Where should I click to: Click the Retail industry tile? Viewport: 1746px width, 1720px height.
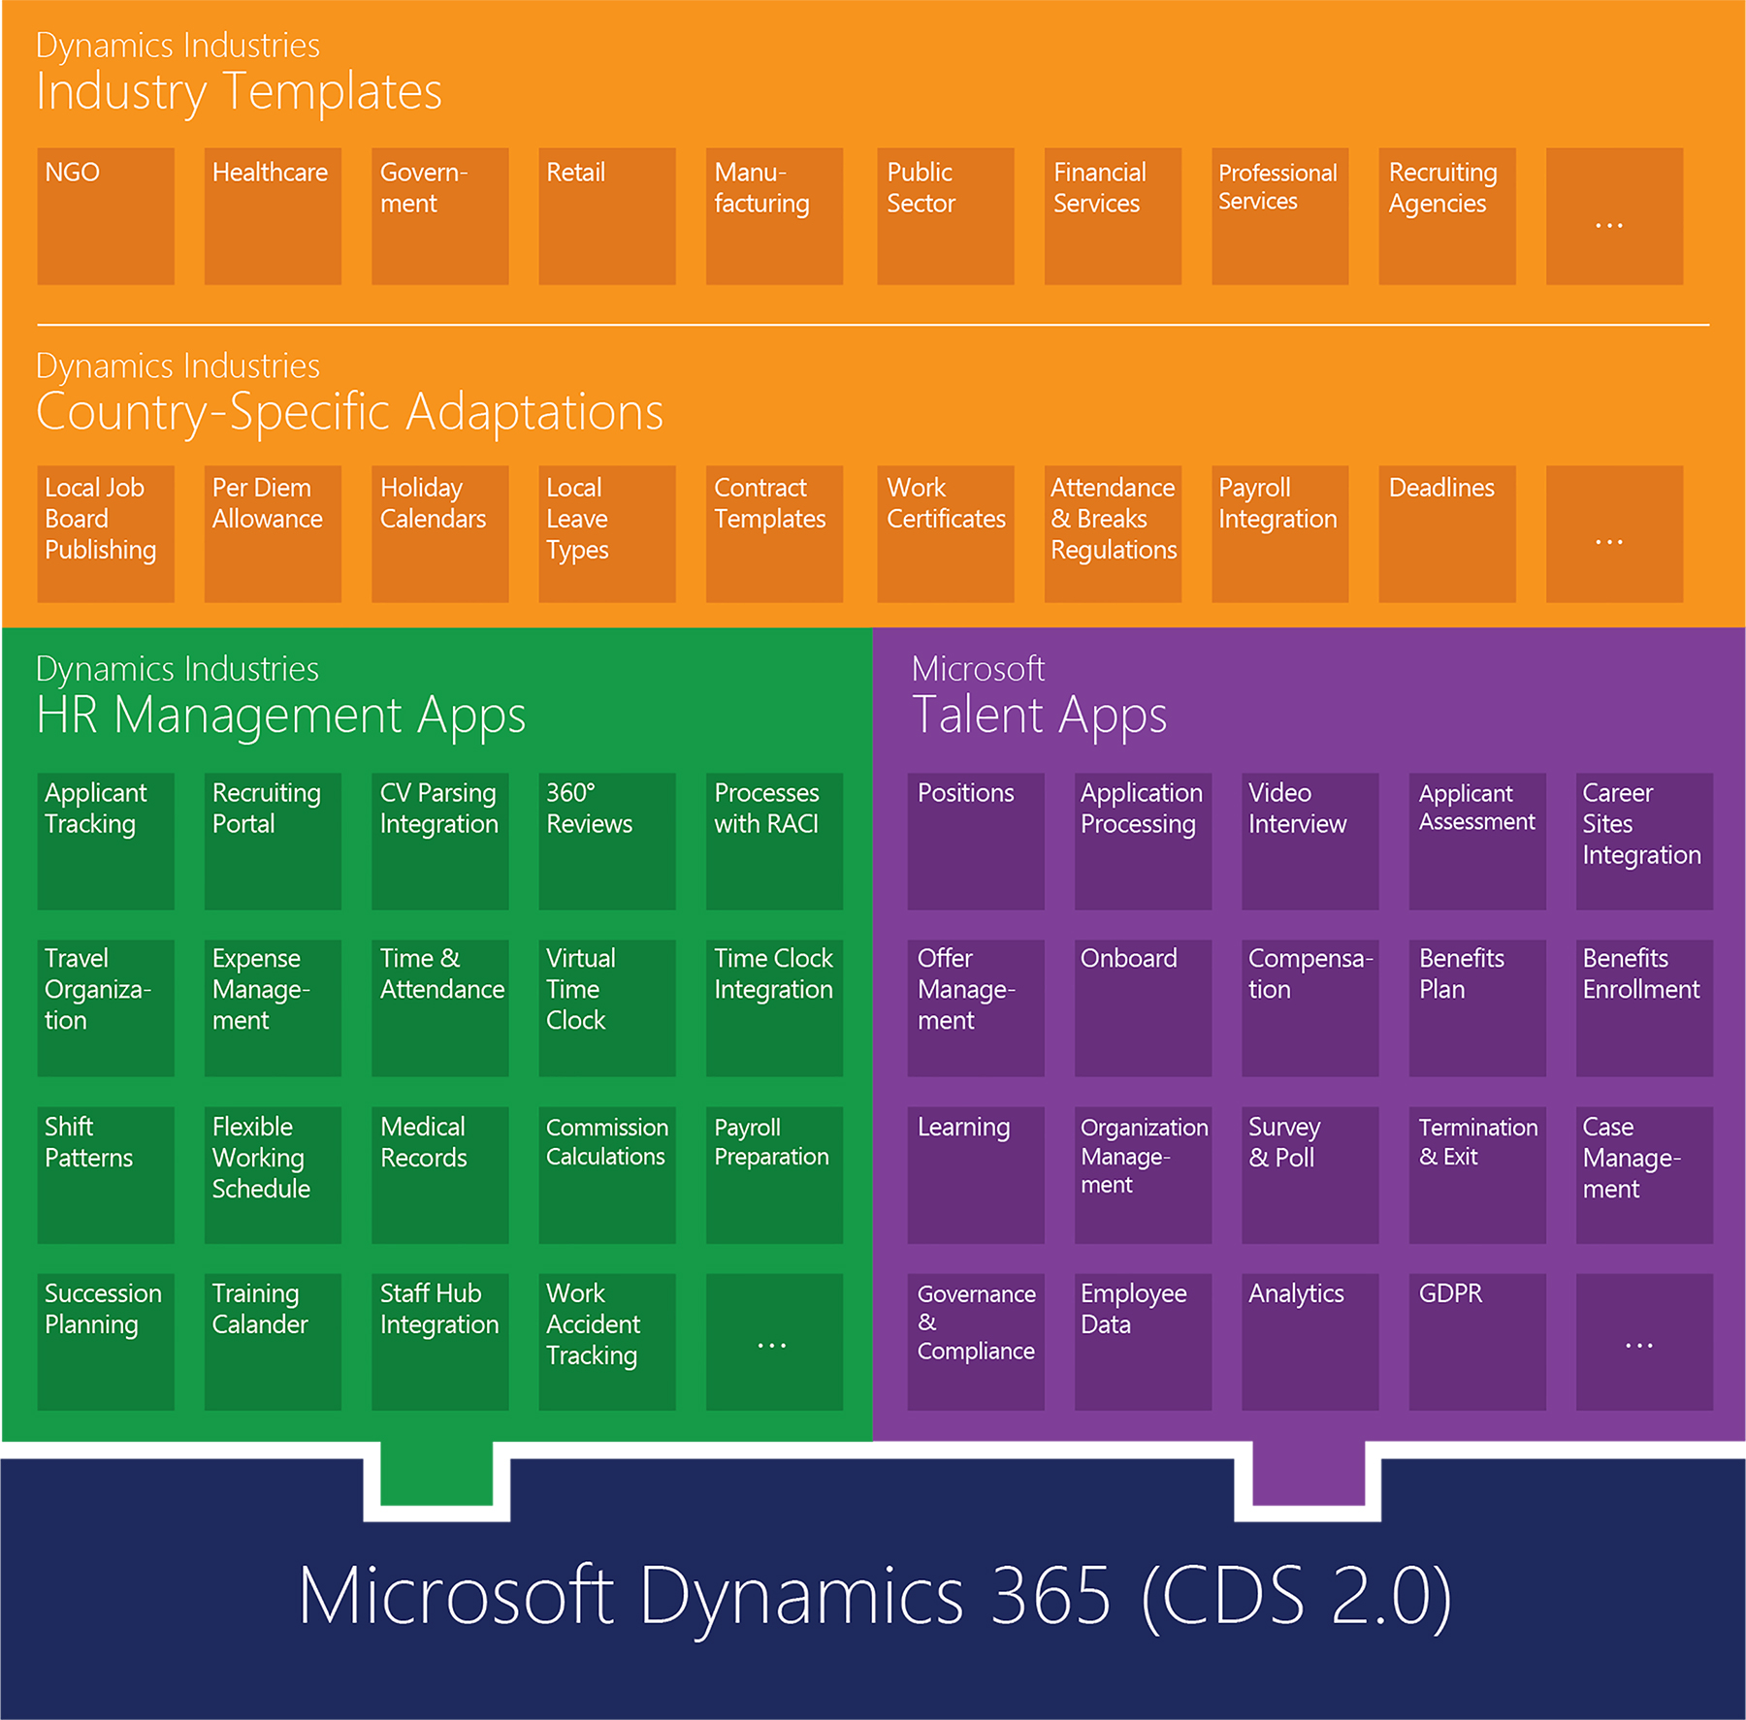coord(607,216)
